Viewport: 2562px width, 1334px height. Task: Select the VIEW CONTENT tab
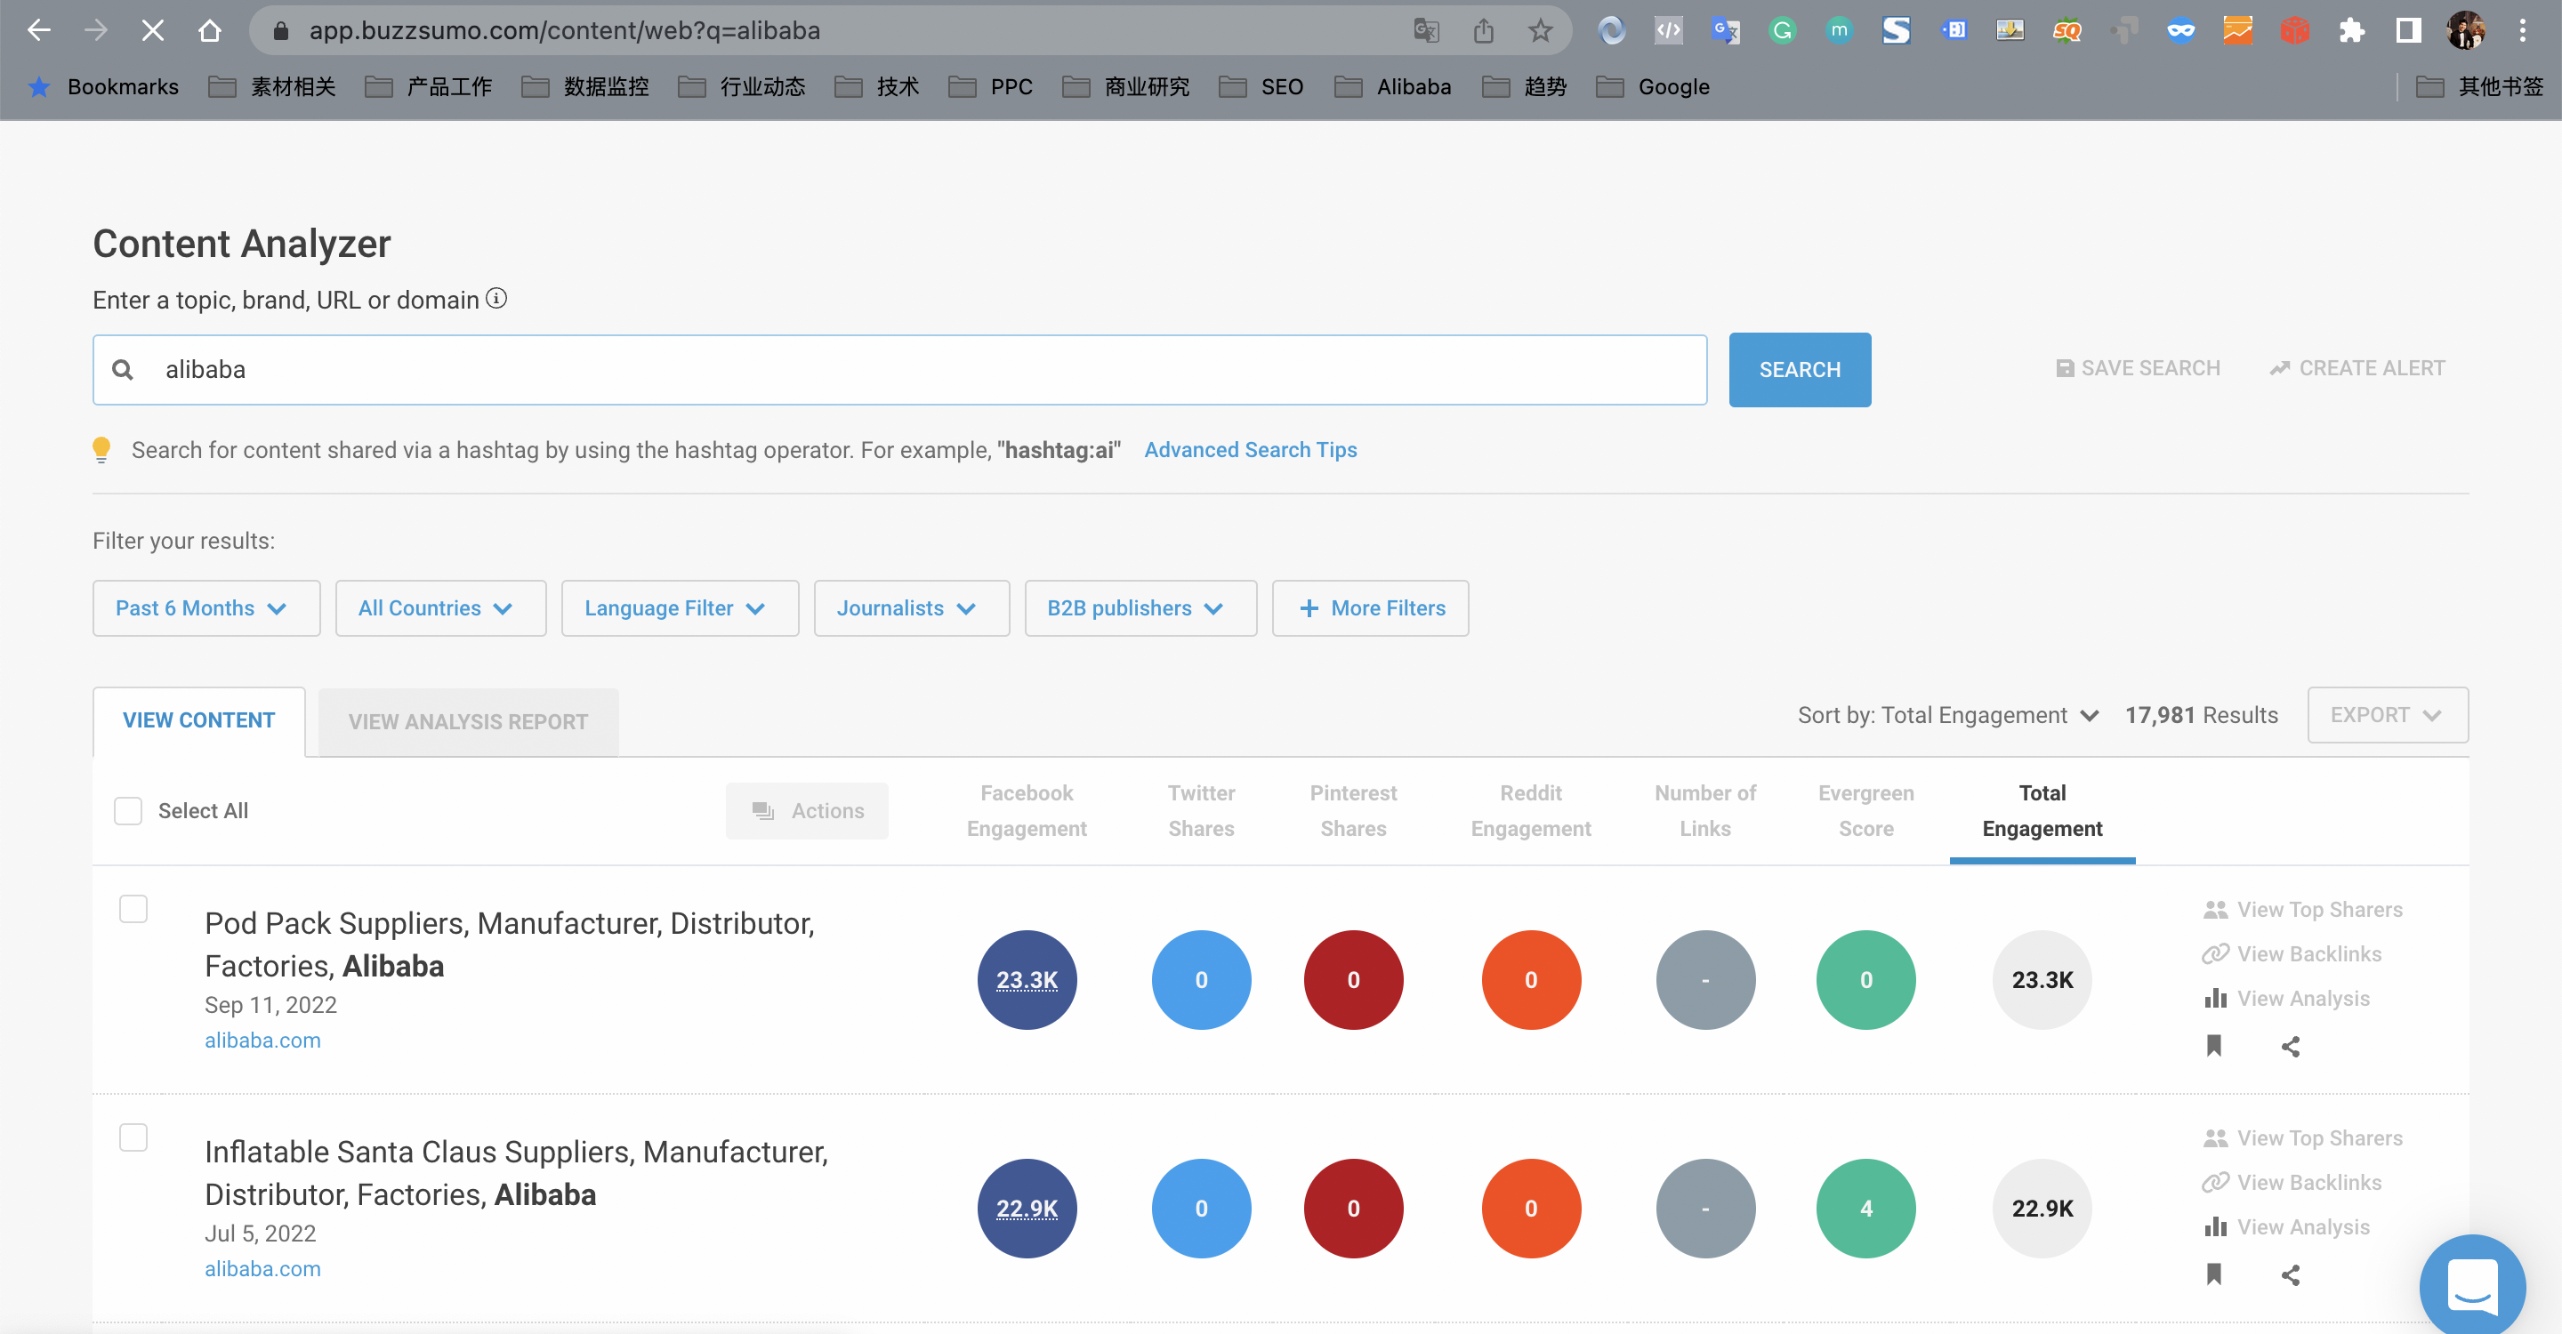click(198, 721)
